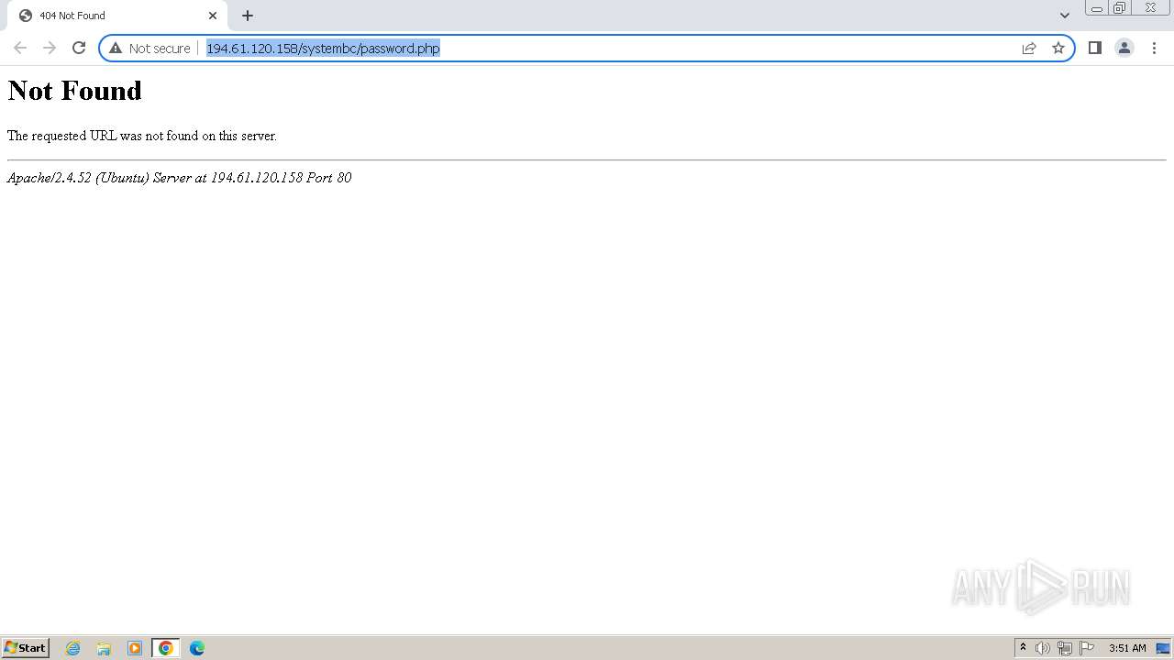Open the Not secure site info
Viewport: 1174px width, 660px height.
click(x=150, y=48)
